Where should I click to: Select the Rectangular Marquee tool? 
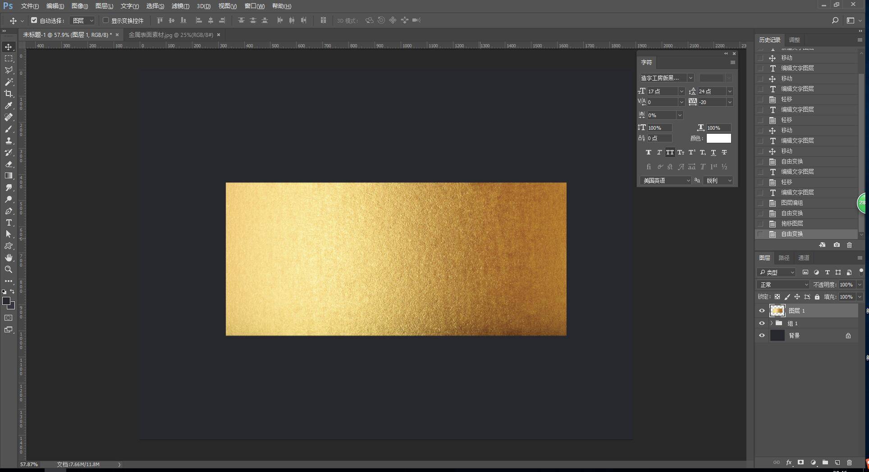click(x=9, y=59)
